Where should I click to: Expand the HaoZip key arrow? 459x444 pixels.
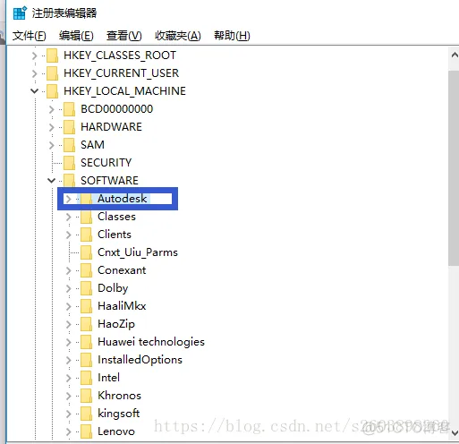pos(68,324)
